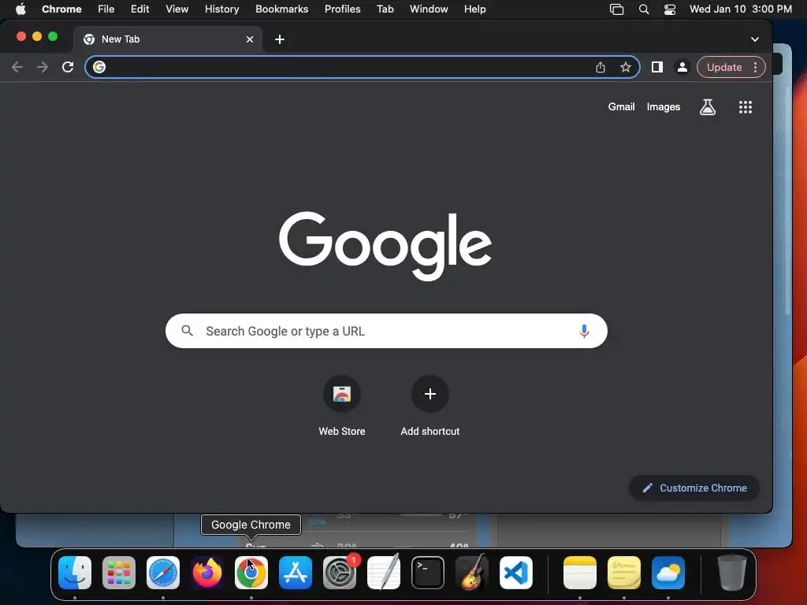Open the profile avatar icon

[682, 67]
